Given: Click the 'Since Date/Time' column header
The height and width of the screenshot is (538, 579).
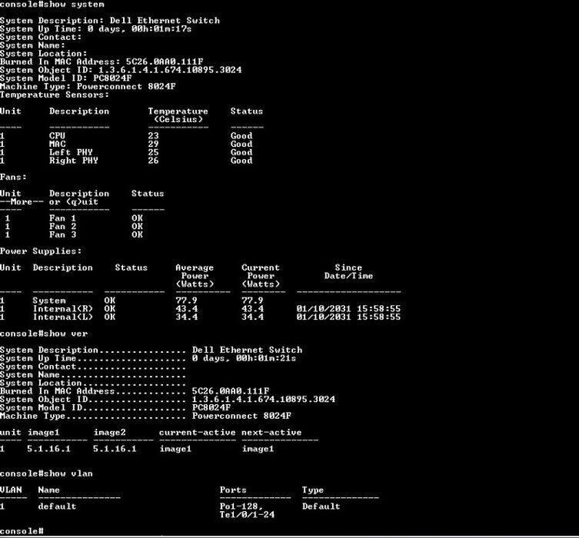Looking at the screenshot, I should pos(348,271).
